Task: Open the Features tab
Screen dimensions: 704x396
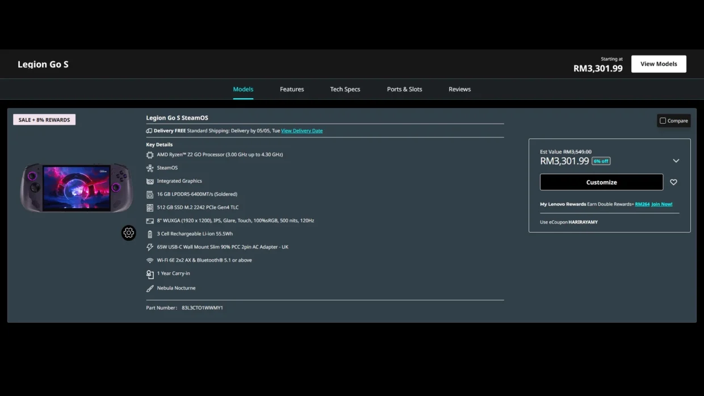Action: point(292,89)
